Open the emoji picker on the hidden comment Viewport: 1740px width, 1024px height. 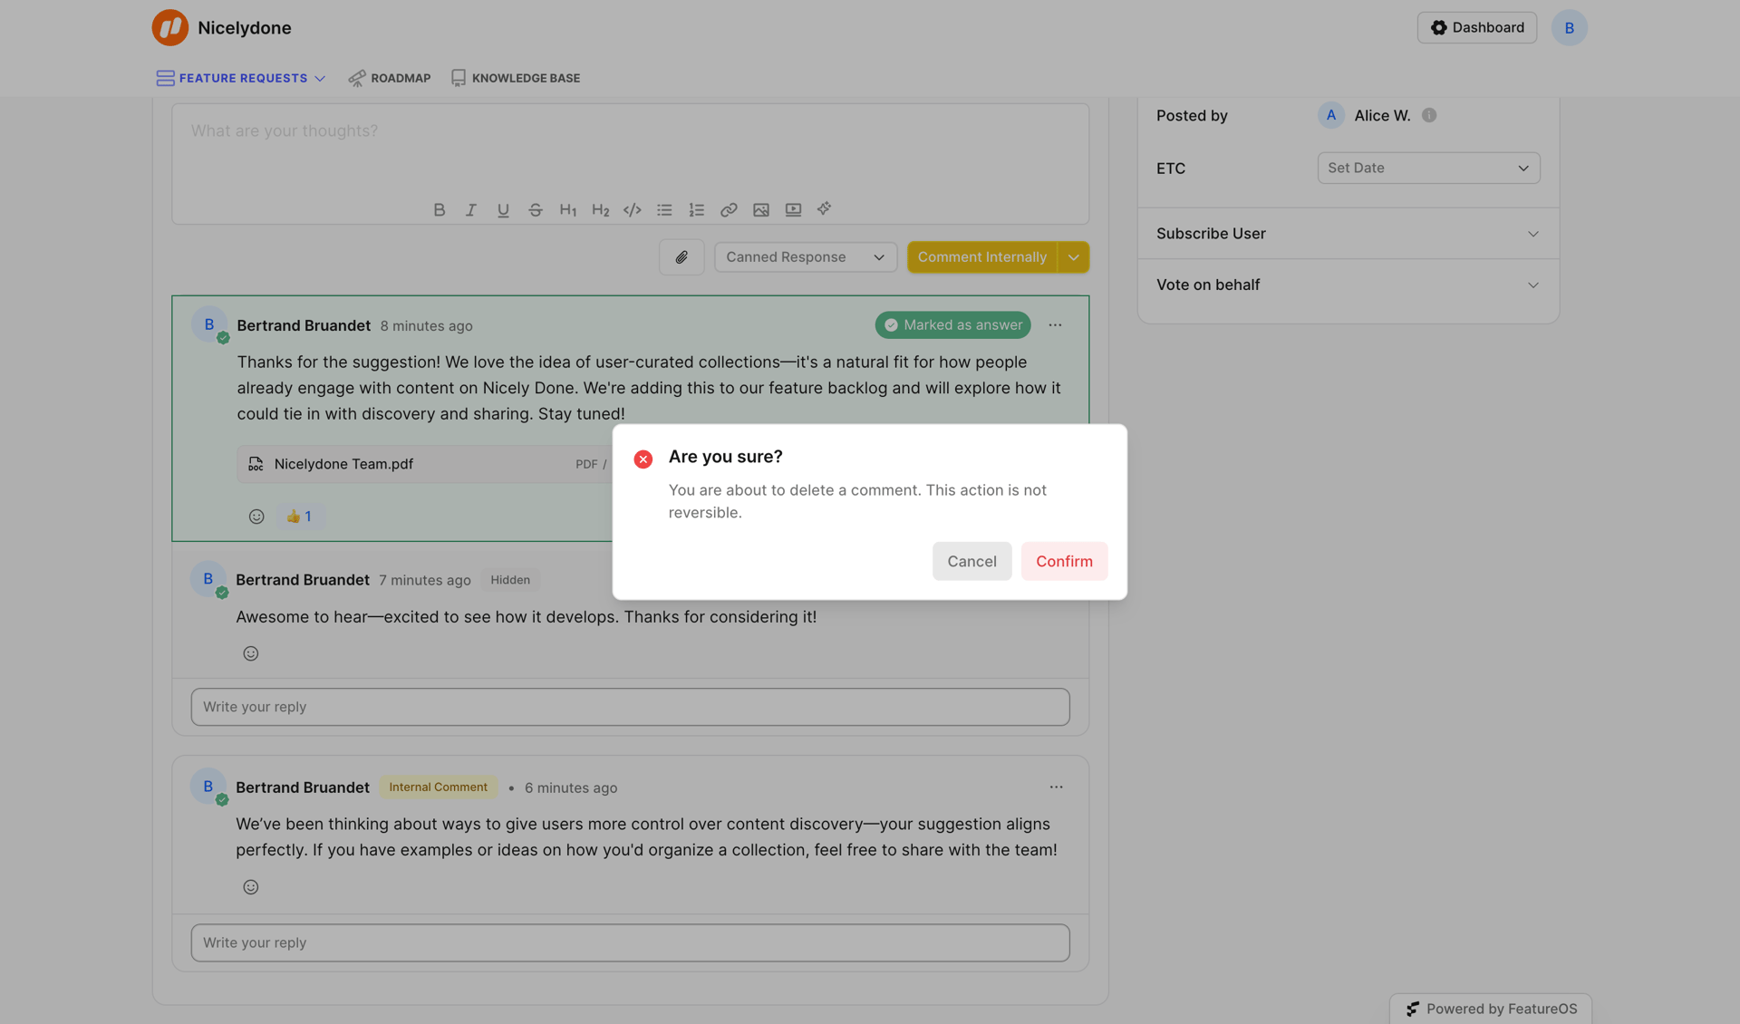tap(250, 652)
